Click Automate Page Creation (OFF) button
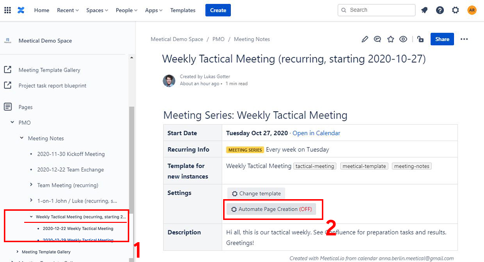484x262 pixels. point(272,209)
